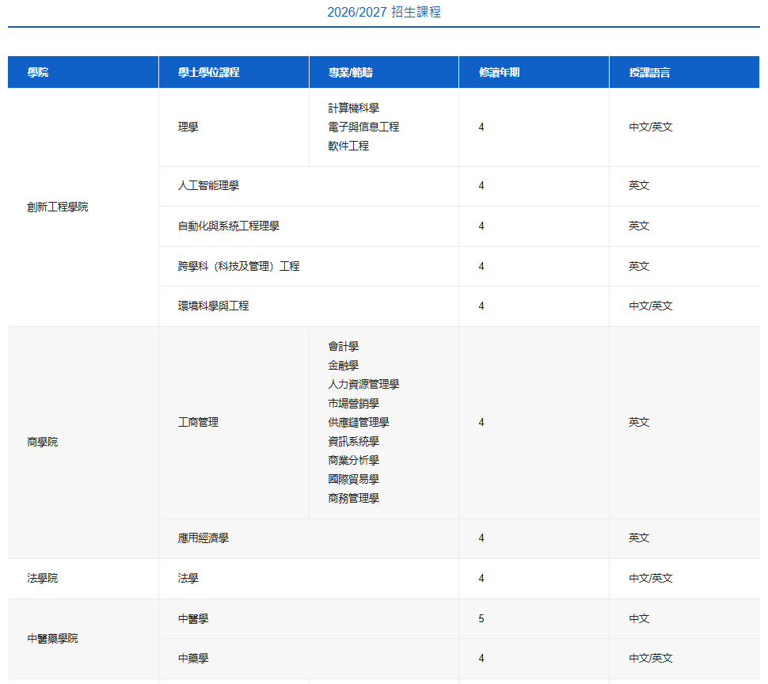
Task: Select the 工商管理 programme cell
Action: point(198,422)
